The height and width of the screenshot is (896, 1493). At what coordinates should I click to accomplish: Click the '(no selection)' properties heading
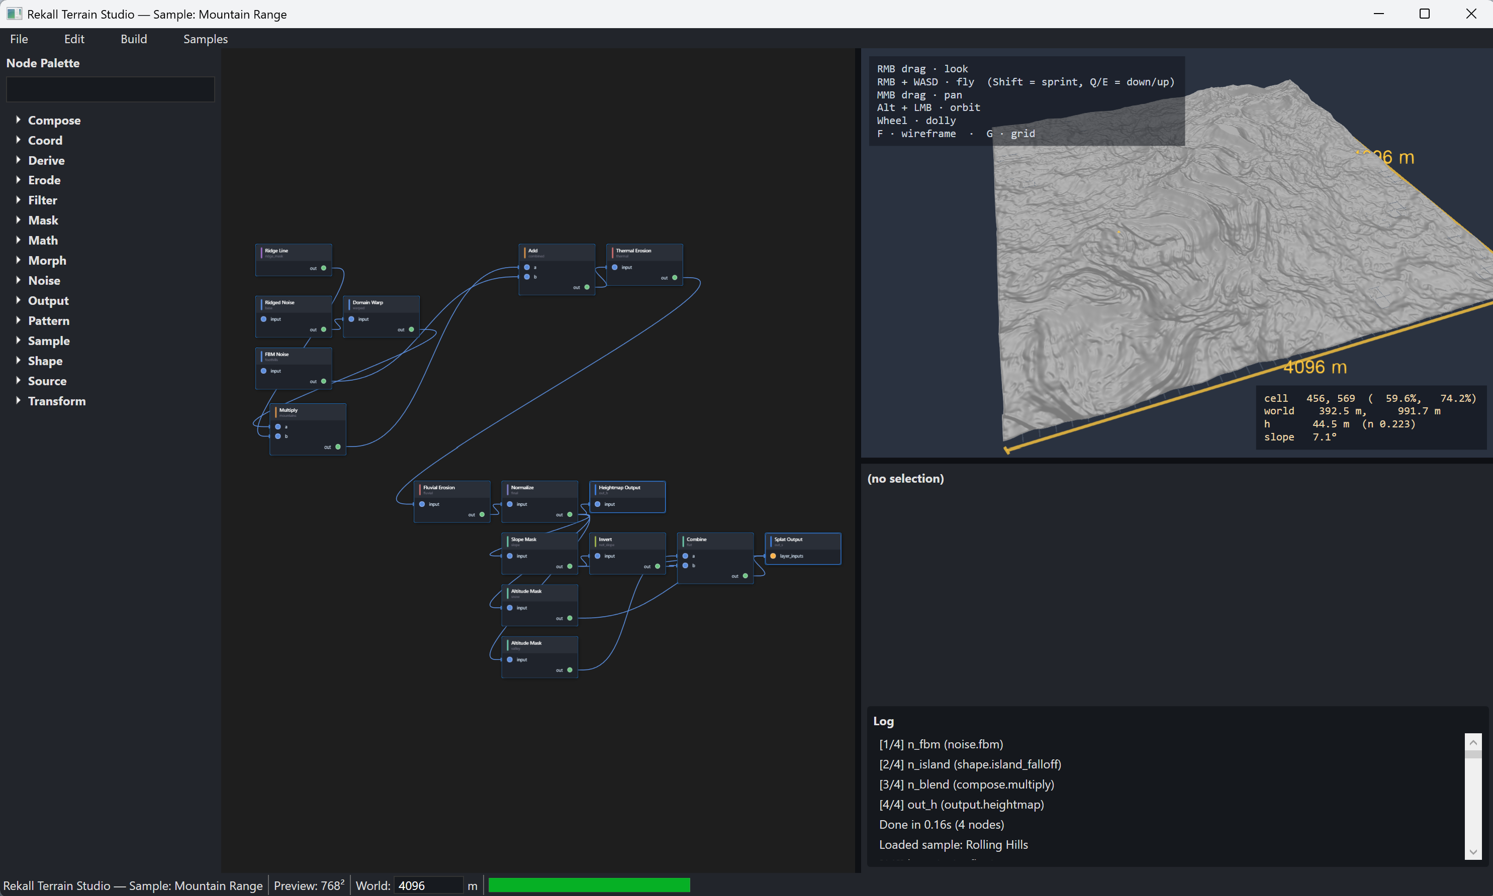pyautogui.click(x=905, y=478)
